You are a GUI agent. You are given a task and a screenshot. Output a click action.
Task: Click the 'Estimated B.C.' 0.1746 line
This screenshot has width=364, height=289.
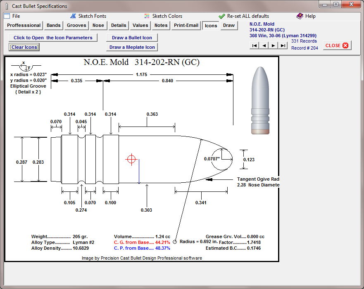tap(233, 248)
